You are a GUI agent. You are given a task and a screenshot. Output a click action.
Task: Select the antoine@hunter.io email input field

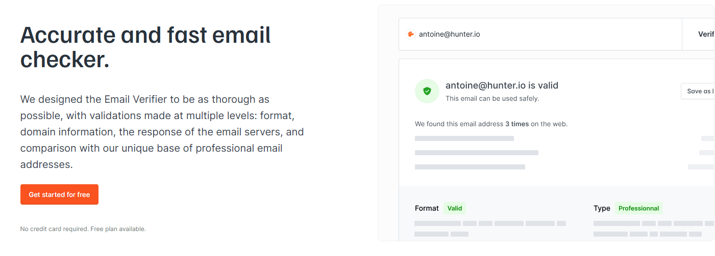pyautogui.click(x=540, y=34)
